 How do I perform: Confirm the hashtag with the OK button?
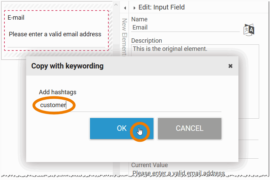(x=122, y=128)
